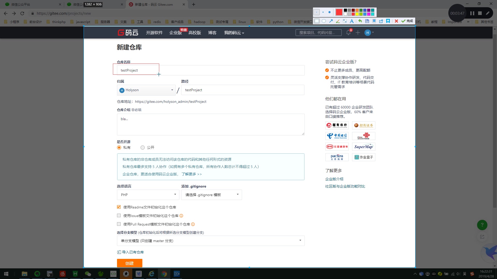Pick the black color swatch
497x279 pixels.
tap(345, 10)
